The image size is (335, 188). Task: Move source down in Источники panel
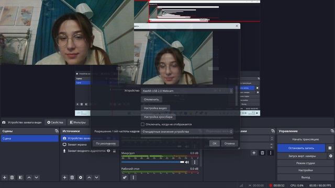[x=96, y=178]
